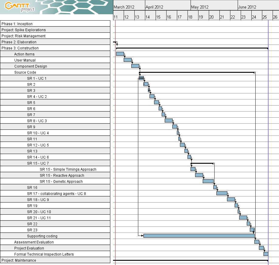Click the Action Items task bar
Image resolution: width=279 pixels, height=265 pixels.
point(120,54)
